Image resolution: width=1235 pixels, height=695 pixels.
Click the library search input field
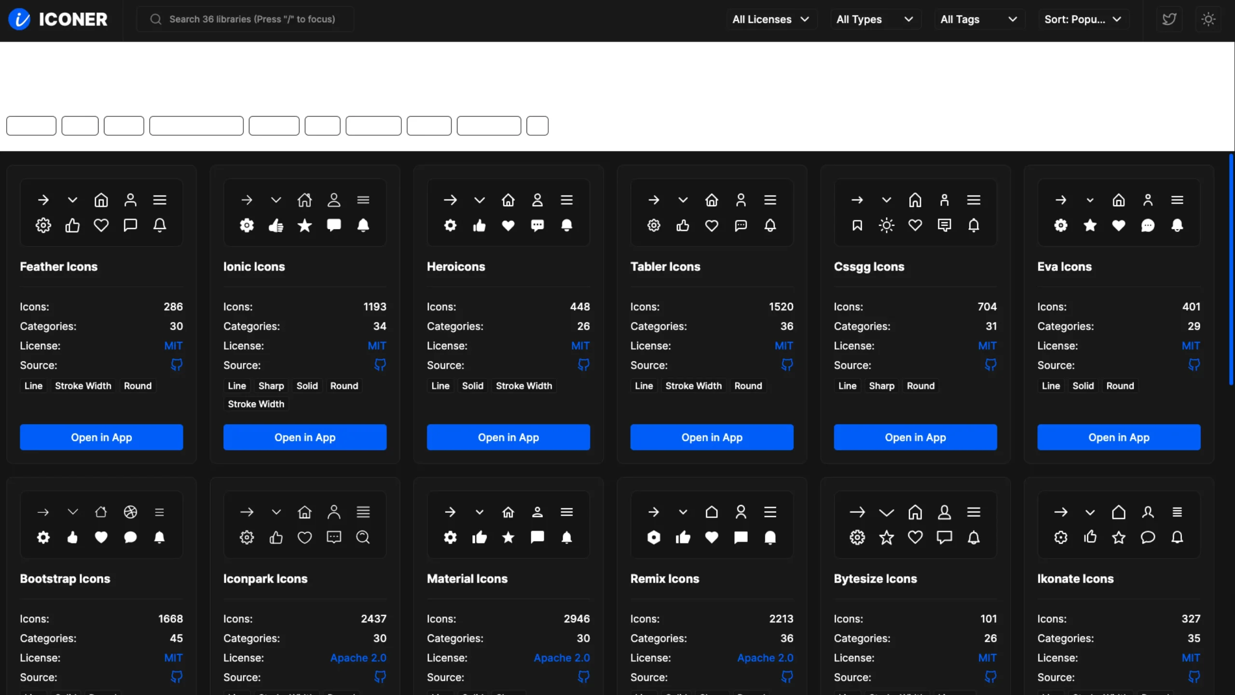(245, 19)
